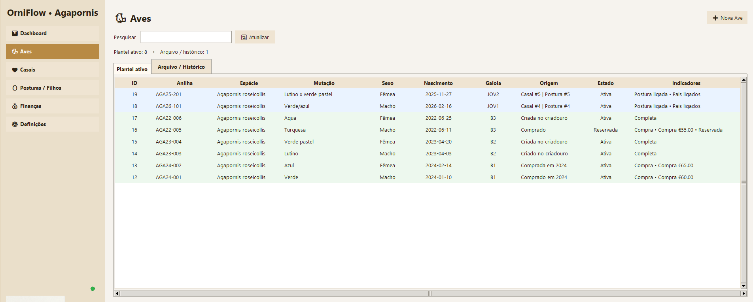This screenshot has width=753, height=302.
Task: Click the heart icon for Casais
Action: (x=15, y=70)
